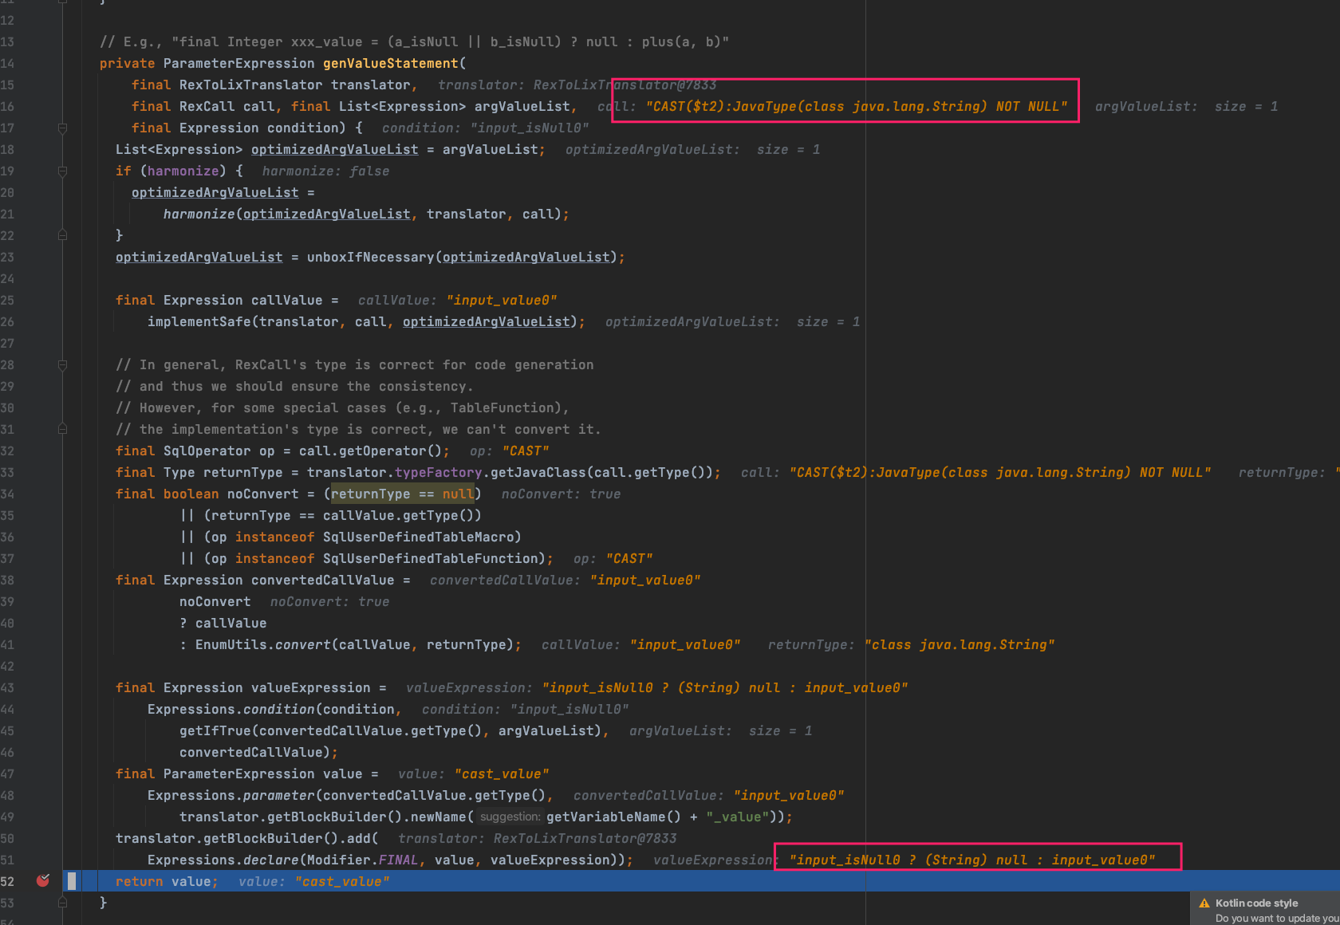Click the private keyword on line 14
This screenshot has height=925, width=1340.
[x=128, y=63]
